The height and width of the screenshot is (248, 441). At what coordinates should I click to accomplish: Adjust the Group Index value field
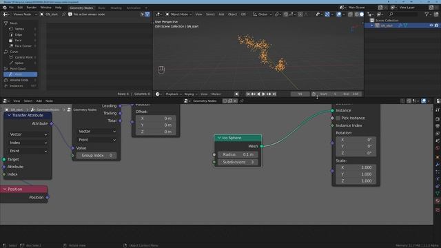point(96,155)
